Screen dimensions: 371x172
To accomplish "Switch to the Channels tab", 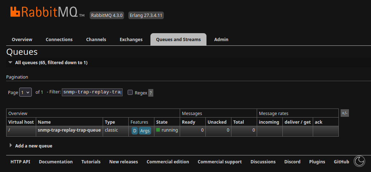I will point(96,39).
